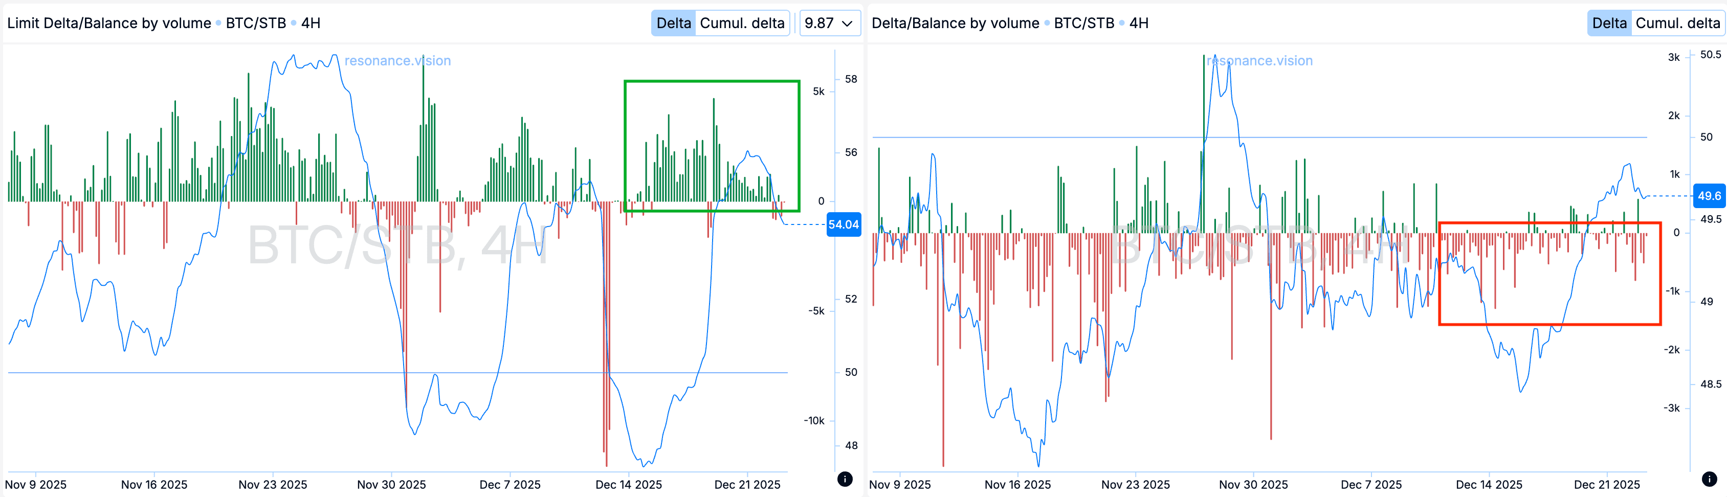Switch the right chart to Cumul. delta
Viewport: 1727px width, 497px height.
[x=1677, y=24]
